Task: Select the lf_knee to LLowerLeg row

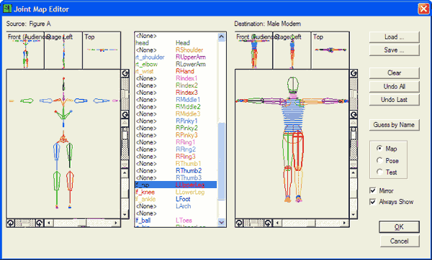Action: [x=176, y=192]
